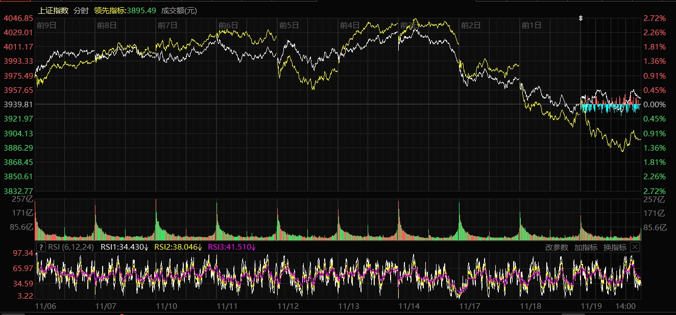Screen dimensions: 676x315
Task: Click 加指标 to add an indicator
Action: (586, 248)
